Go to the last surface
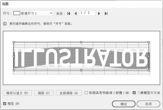This screenshot has width=163, height=110. click(106, 13)
